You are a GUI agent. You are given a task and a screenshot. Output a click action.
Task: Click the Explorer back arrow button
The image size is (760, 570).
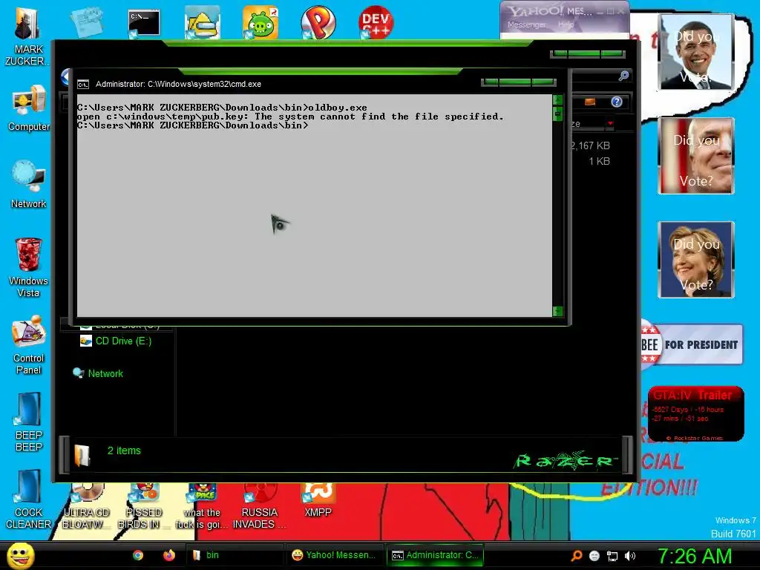(65, 77)
